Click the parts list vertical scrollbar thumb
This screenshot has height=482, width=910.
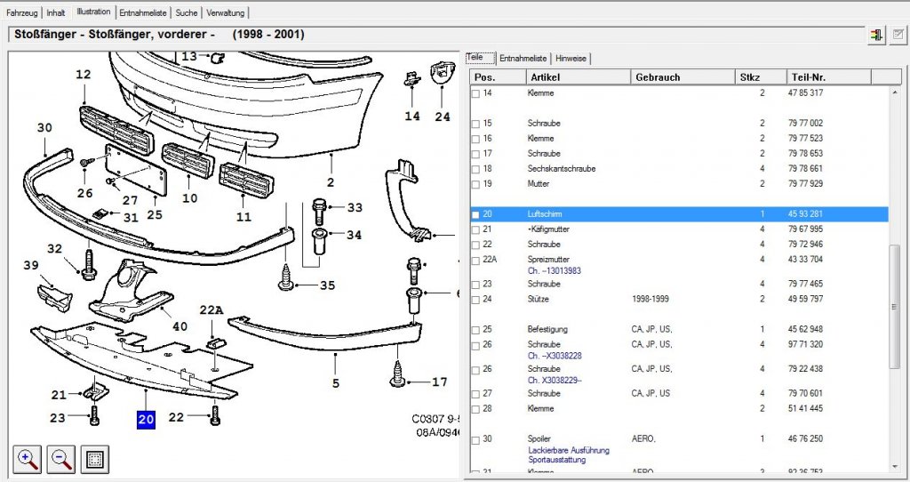pos(895,307)
